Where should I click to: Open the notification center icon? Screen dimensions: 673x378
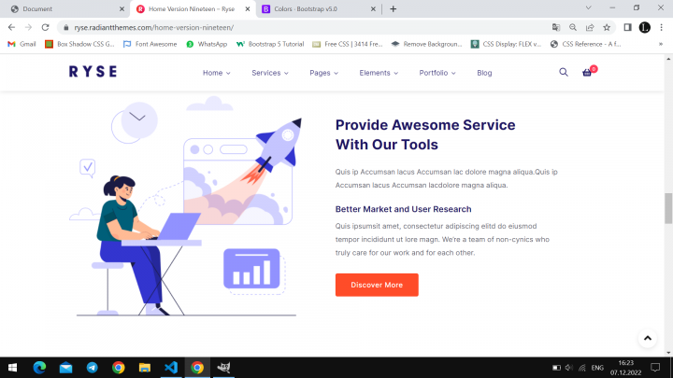(x=655, y=368)
